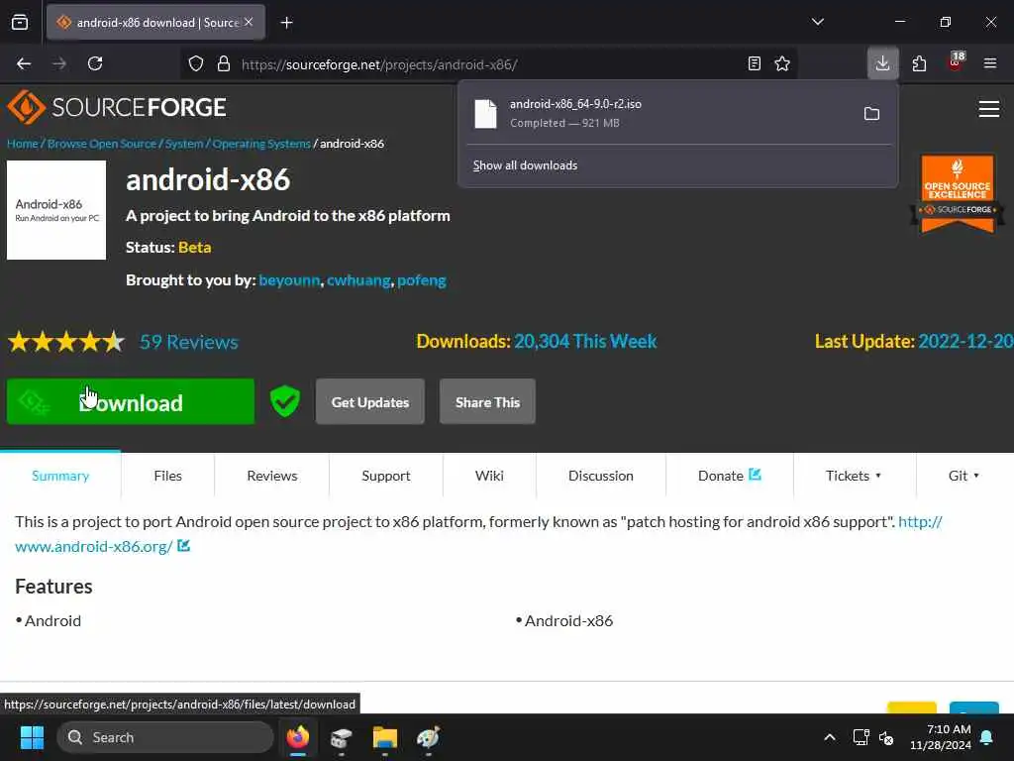Click Share This button
The width and height of the screenshot is (1014, 761).
point(487,402)
